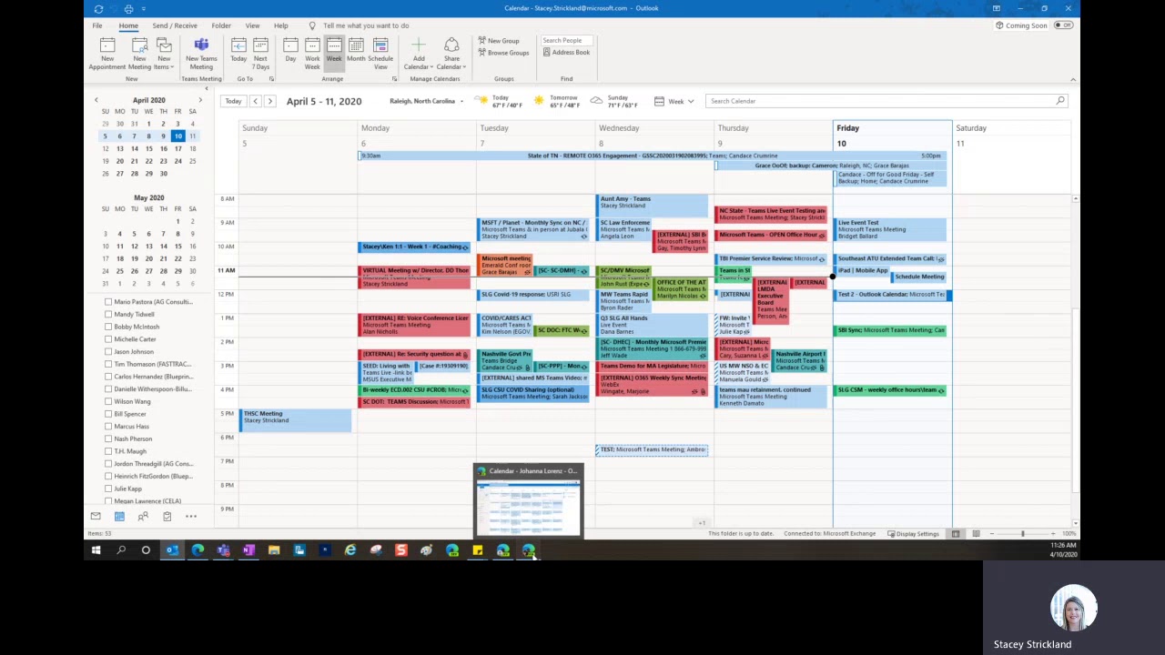Open Microsoft Teams from the taskbar
The height and width of the screenshot is (655, 1165).
[223, 550]
